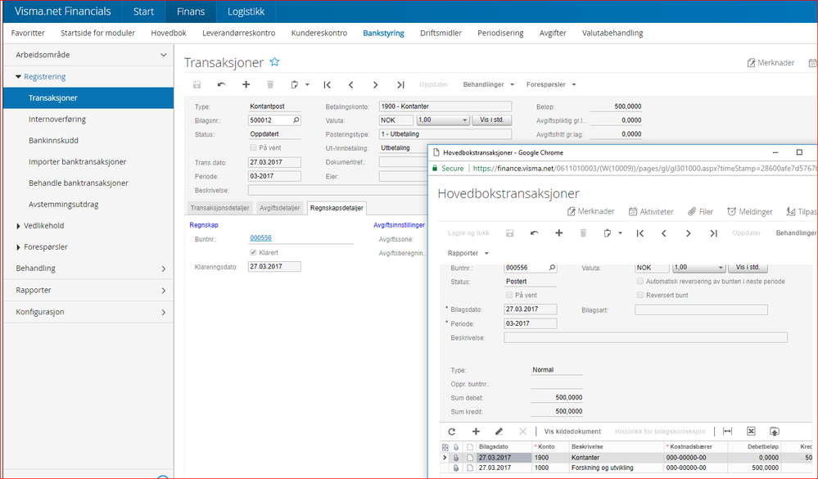The width and height of the screenshot is (818, 479).
Task: Click the Buntnr. lookup magnifier in Hovedbokstransaksjoner
Action: [x=552, y=268]
